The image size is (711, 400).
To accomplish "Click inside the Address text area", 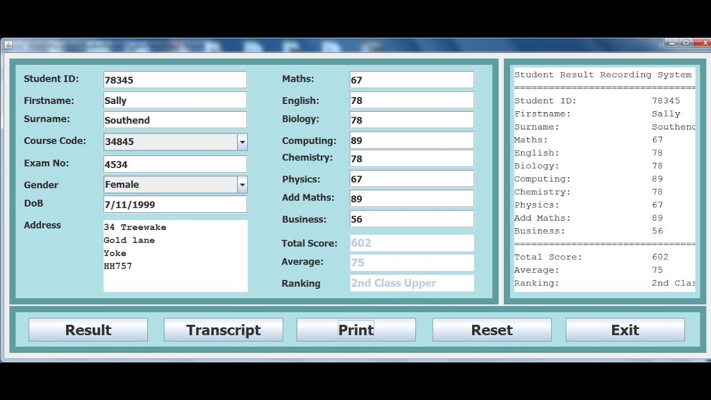I will coord(176,256).
